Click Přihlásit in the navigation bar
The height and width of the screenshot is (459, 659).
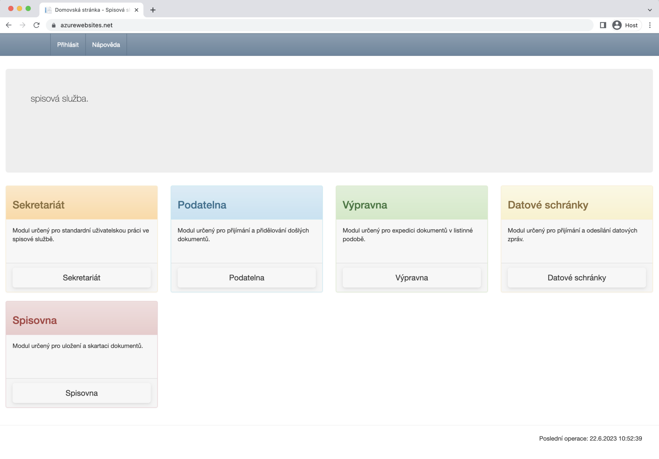68,45
